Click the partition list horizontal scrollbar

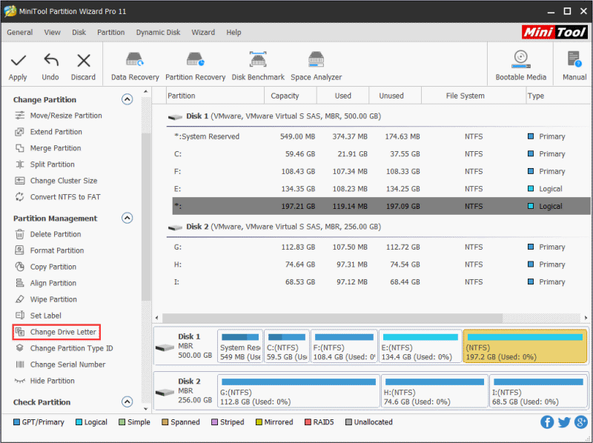[x=332, y=318]
